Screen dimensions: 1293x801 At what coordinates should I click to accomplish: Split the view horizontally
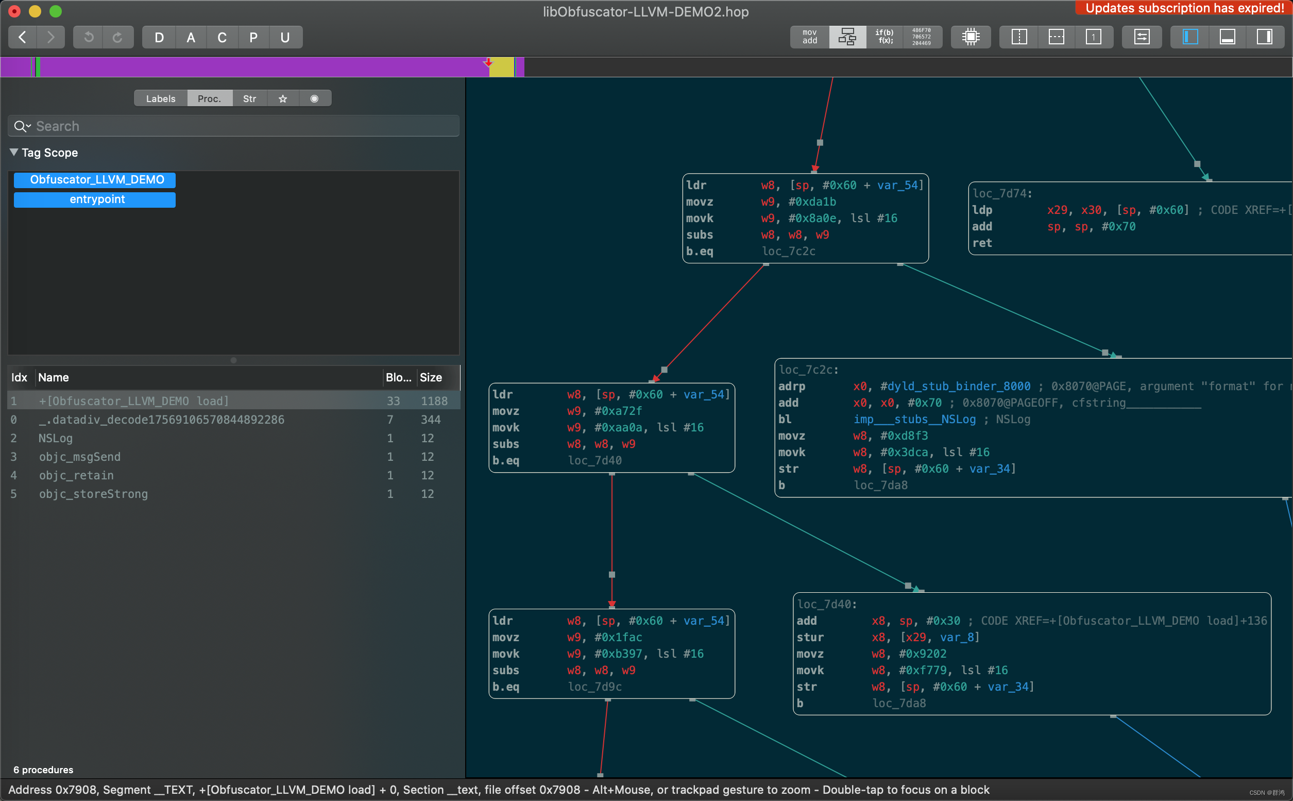click(1056, 37)
